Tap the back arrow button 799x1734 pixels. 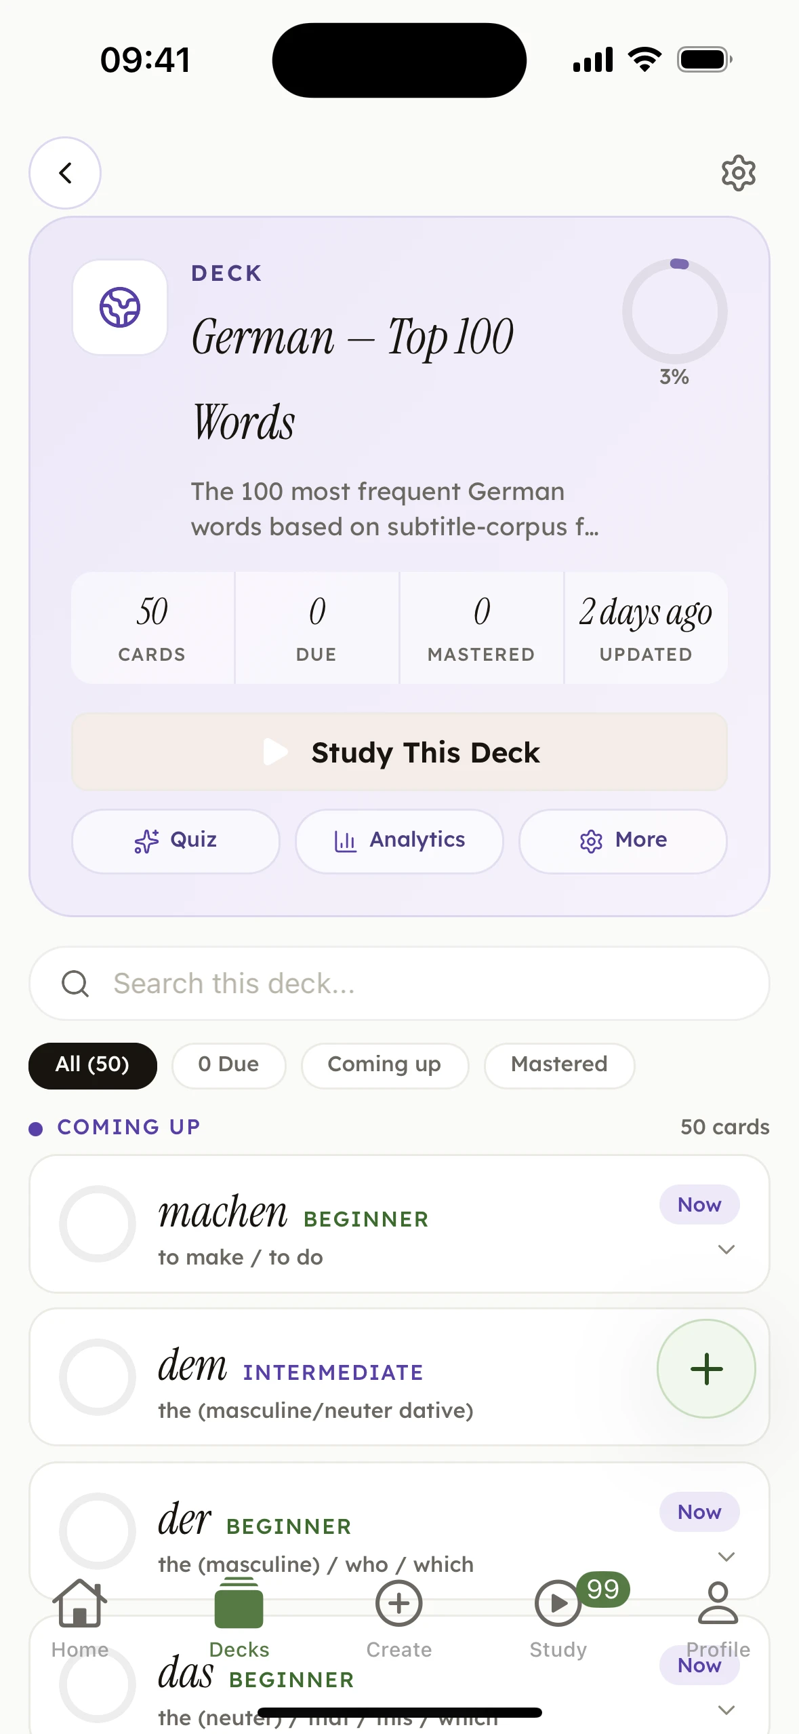(x=65, y=173)
